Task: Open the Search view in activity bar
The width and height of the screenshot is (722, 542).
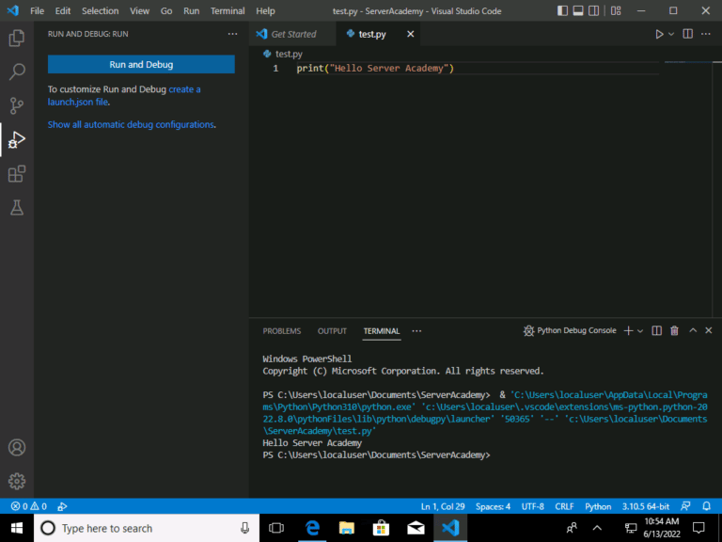Action: [x=17, y=72]
